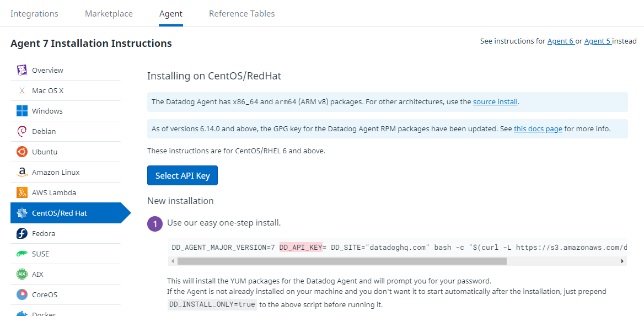Choose Amazon Linux platform entry

pyautogui.click(x=65, y=172)
